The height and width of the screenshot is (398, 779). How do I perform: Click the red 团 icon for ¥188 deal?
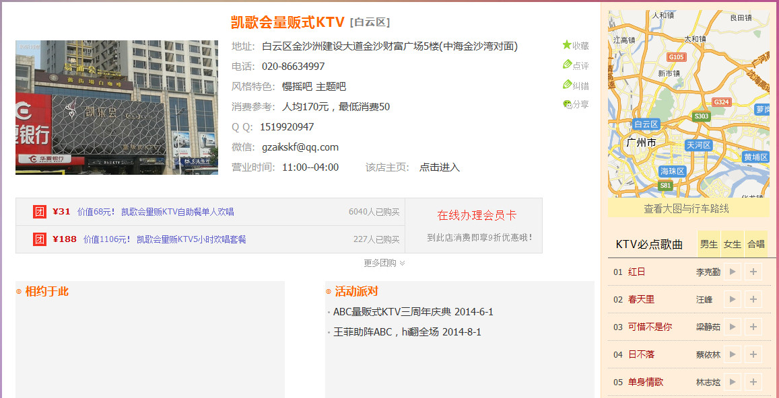[x=40, y=239]
